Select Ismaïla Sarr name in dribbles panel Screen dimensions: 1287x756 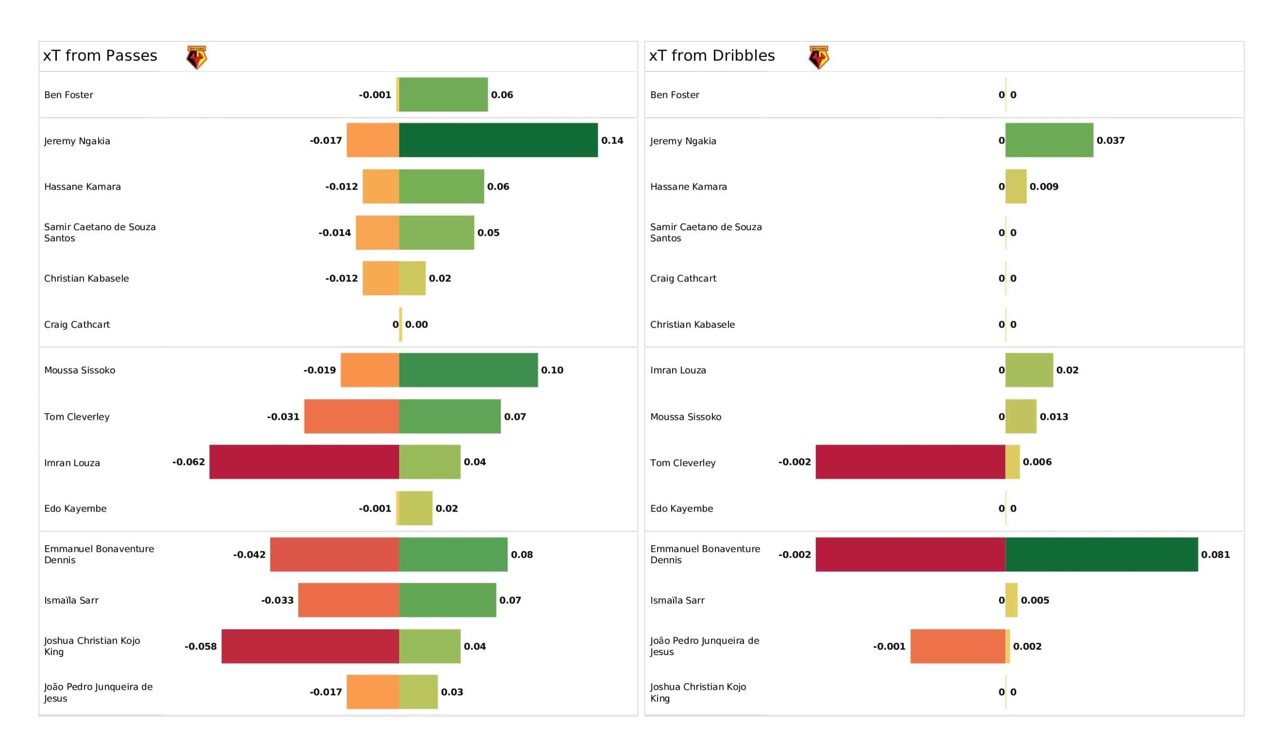(x=677, y=601)
